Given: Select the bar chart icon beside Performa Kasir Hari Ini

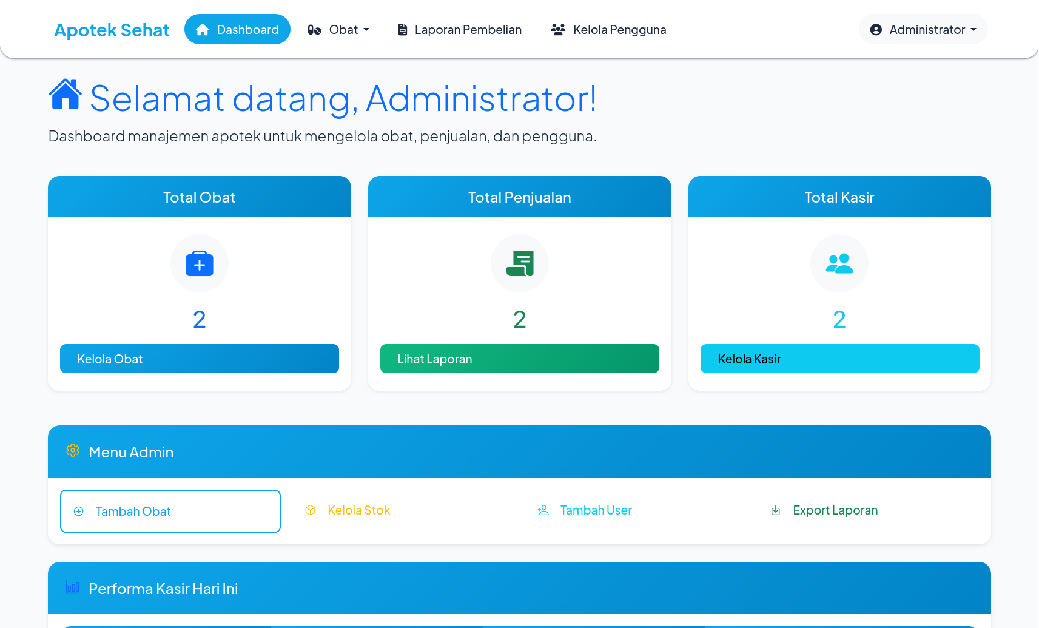Looking at the screenshot, I should (73, 587).
